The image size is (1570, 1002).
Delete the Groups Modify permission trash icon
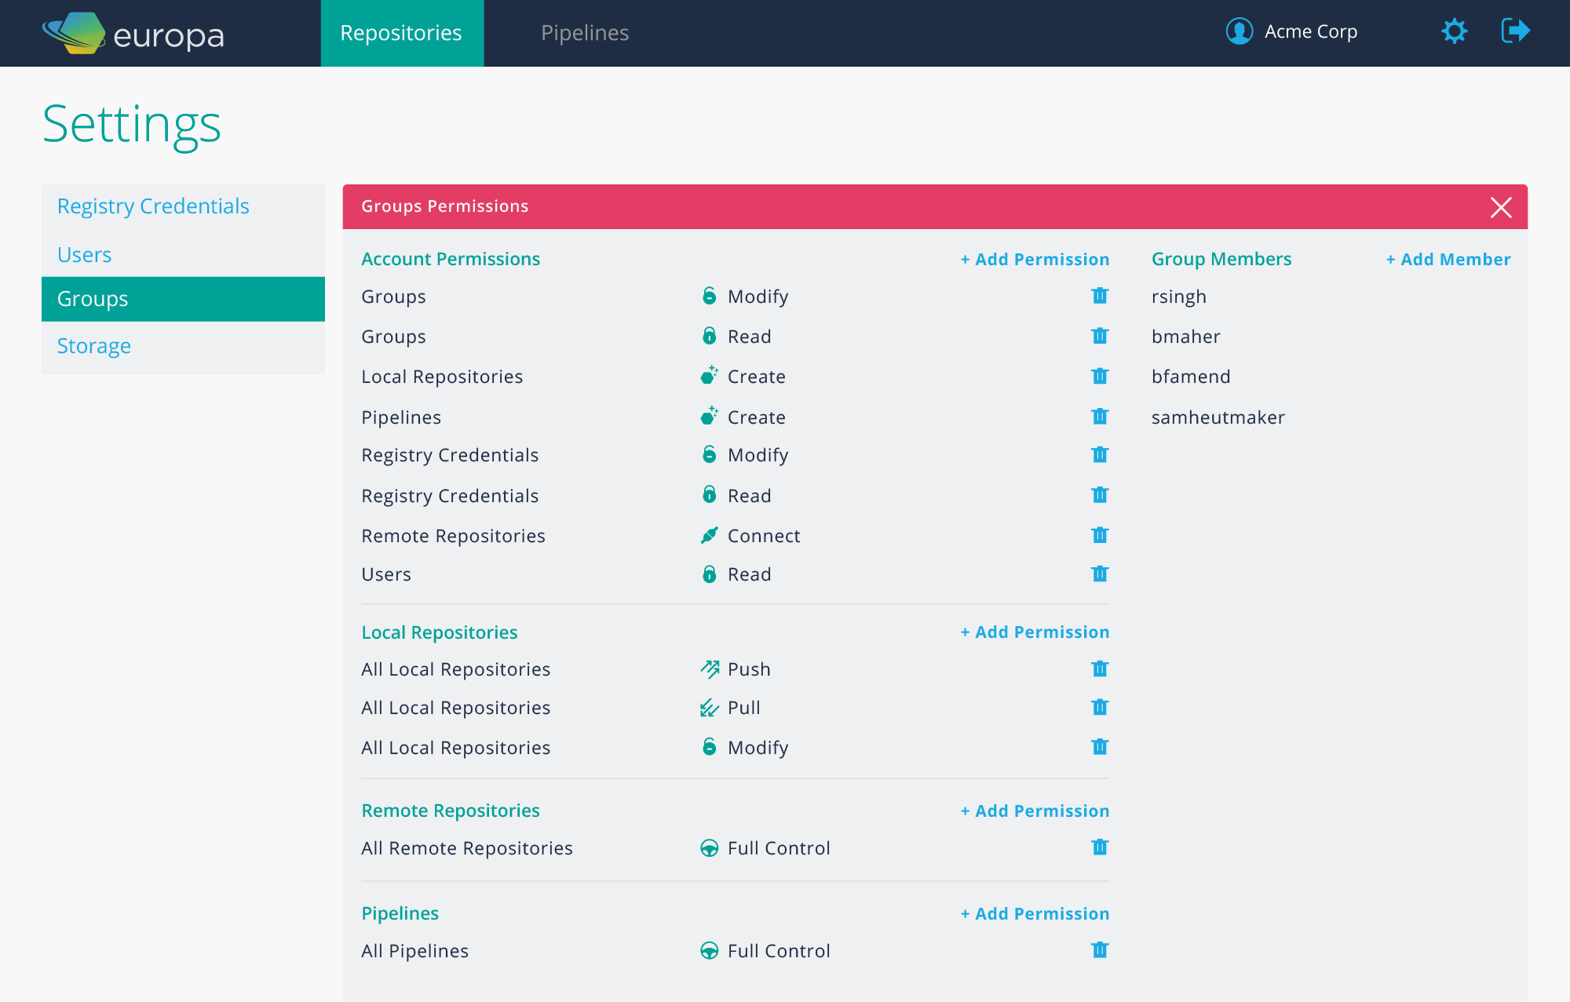pyautogui.click(x=1099, y=296)
